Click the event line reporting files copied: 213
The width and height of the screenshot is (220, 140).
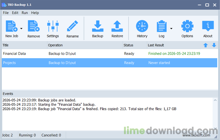tap(89, 109)
